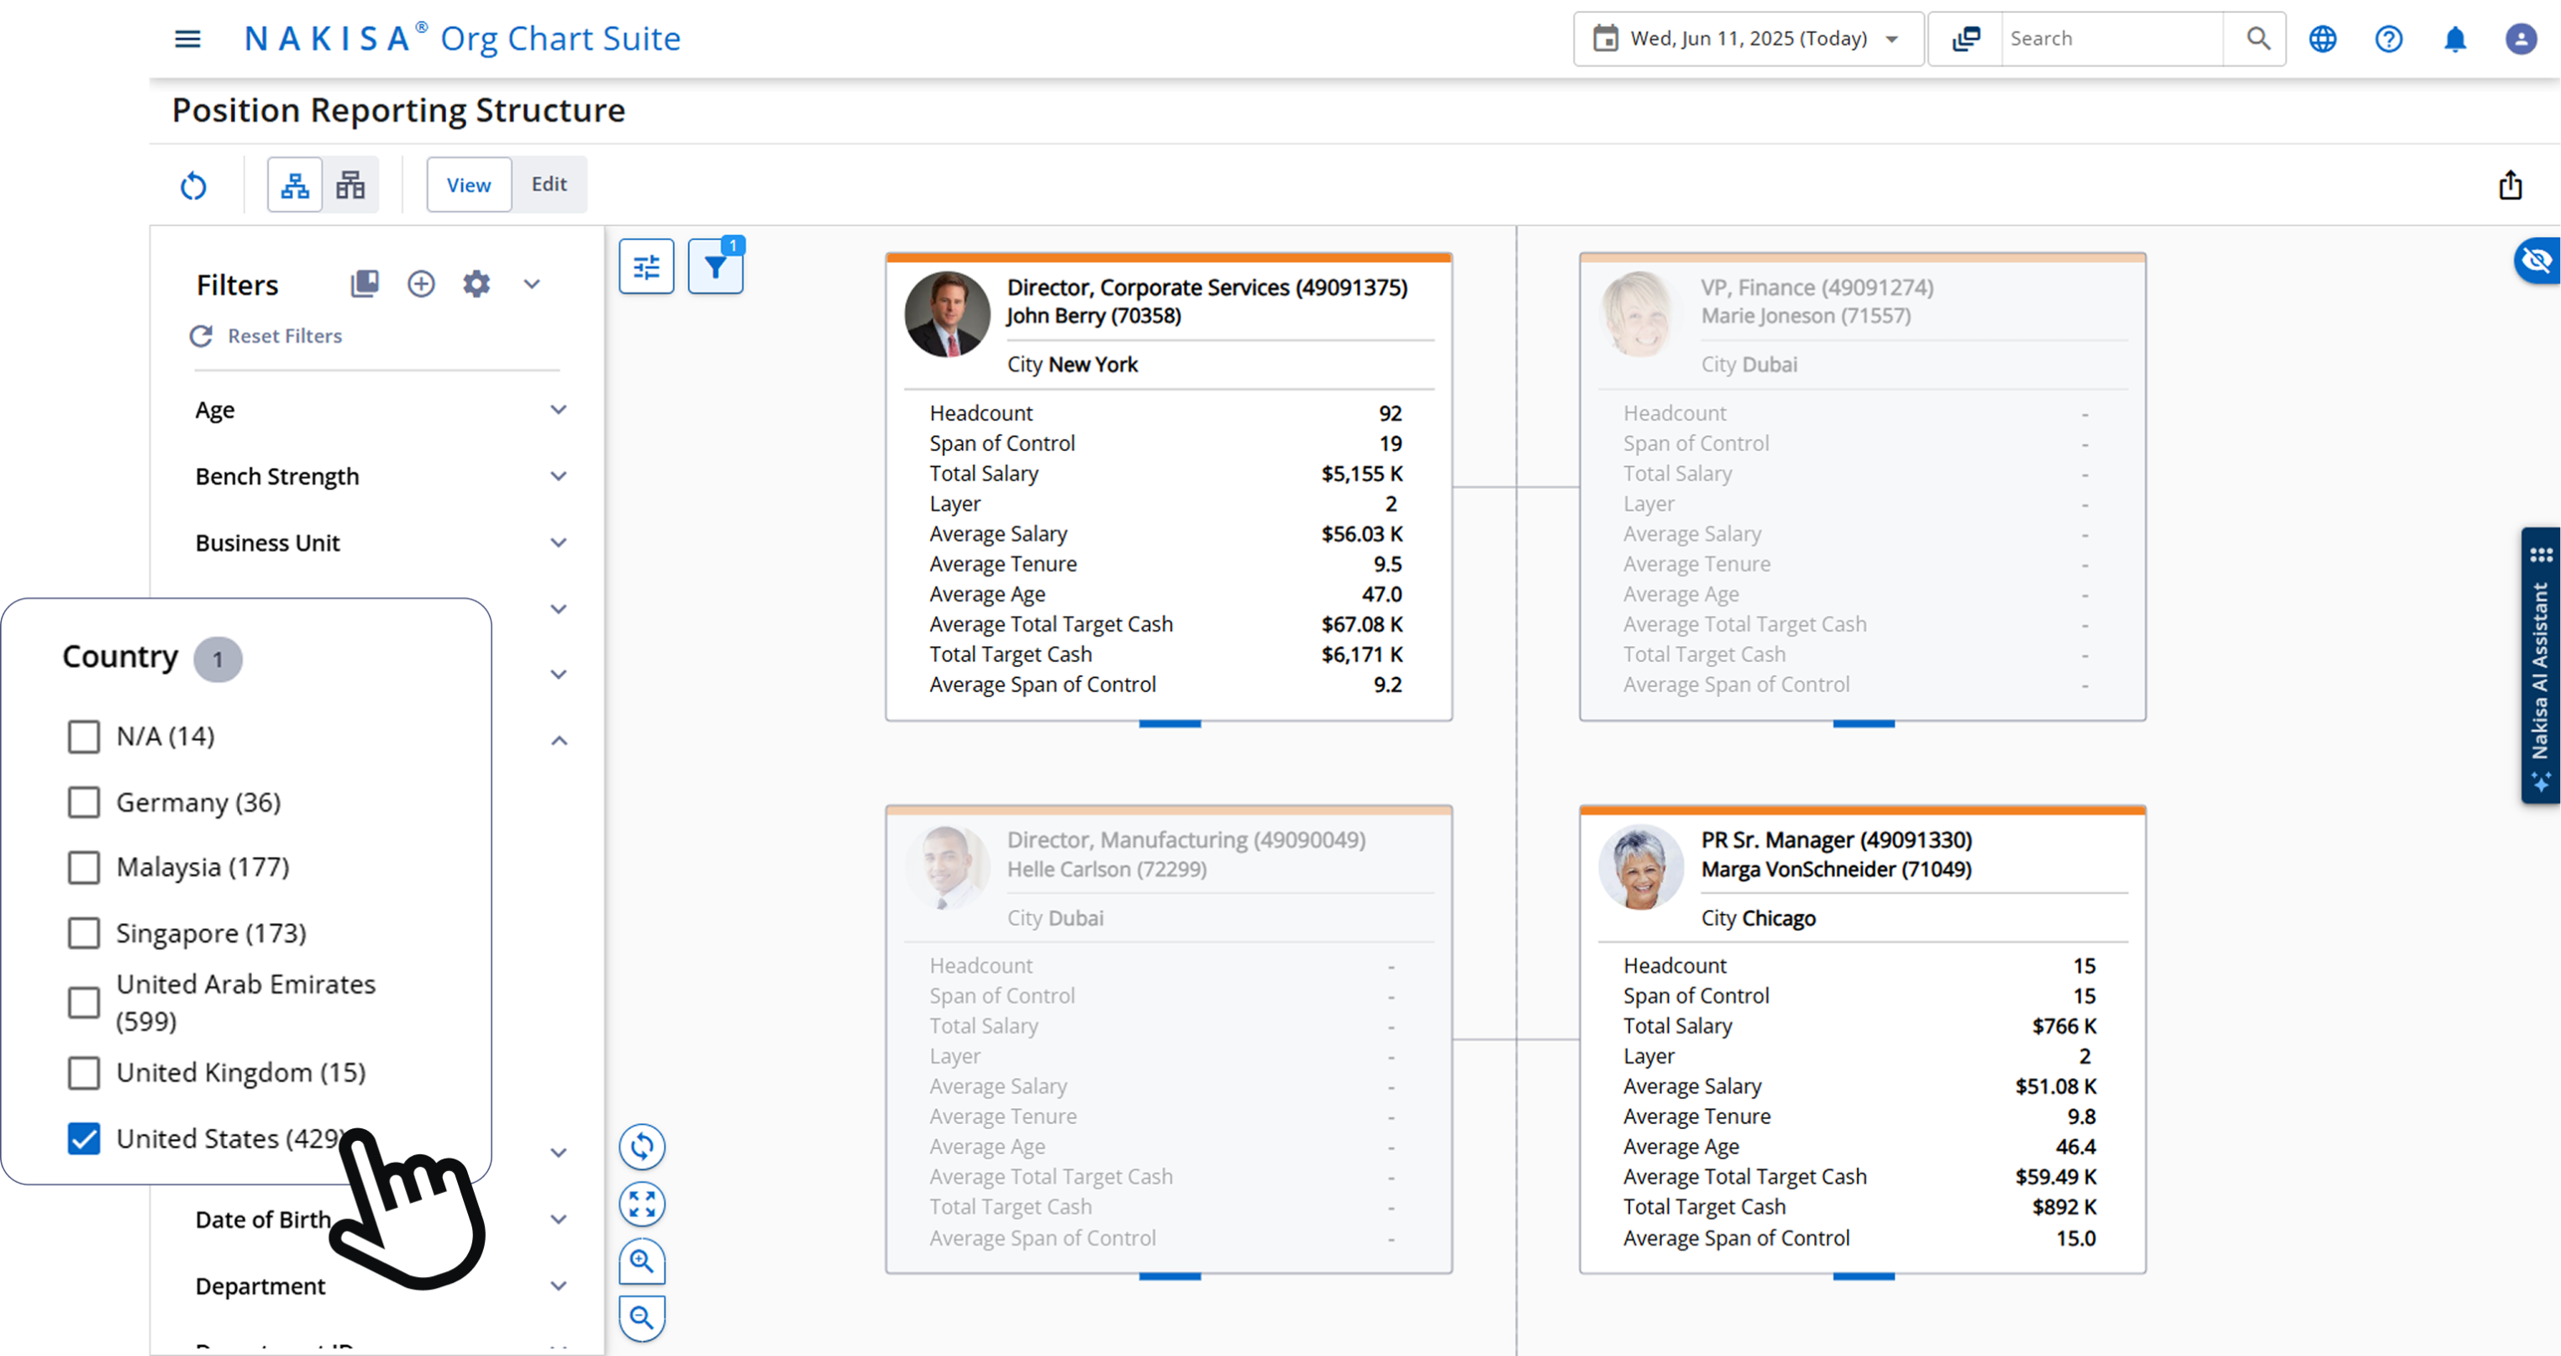Open the notifications bell icon
The image size is (2561, 1356).
coord(2454,39)
